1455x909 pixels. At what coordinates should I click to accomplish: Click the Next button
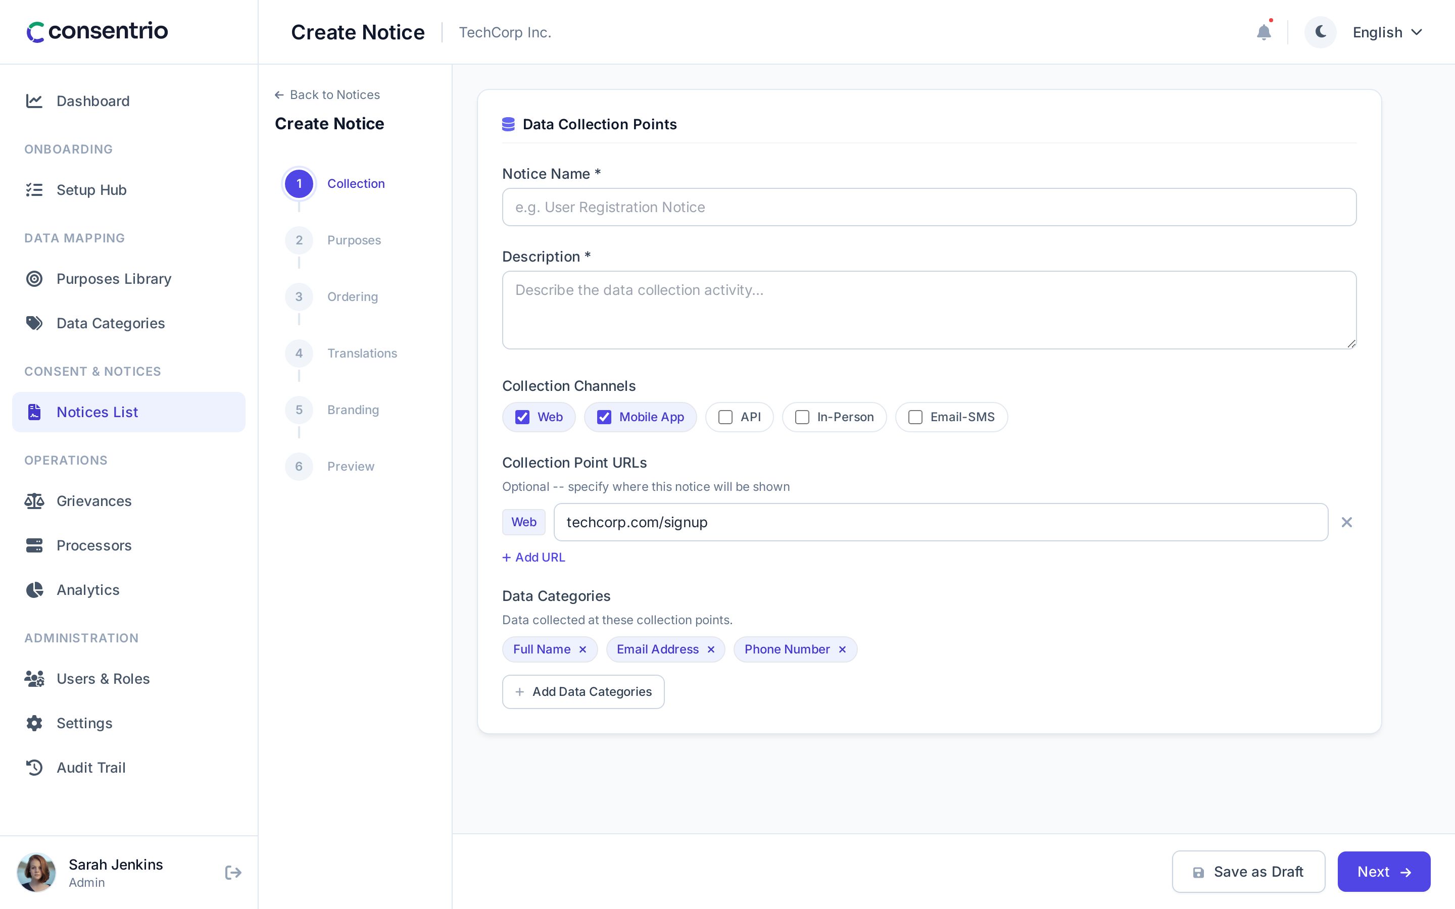[x=1383, y=871]
